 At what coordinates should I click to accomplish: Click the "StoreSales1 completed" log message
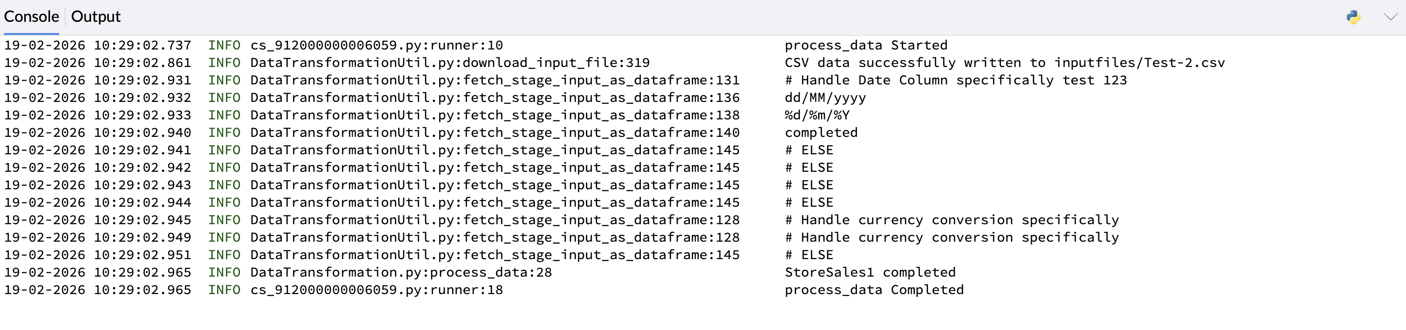pos(870,272)
